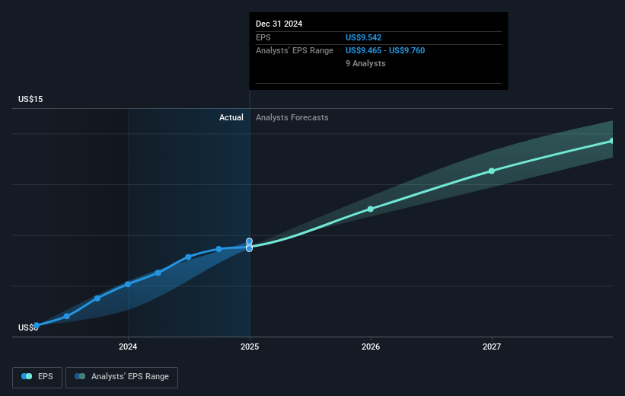625x396 pixels.
Task: Toggle the Analysts' EPS Range legend
Action: [122, 377]
